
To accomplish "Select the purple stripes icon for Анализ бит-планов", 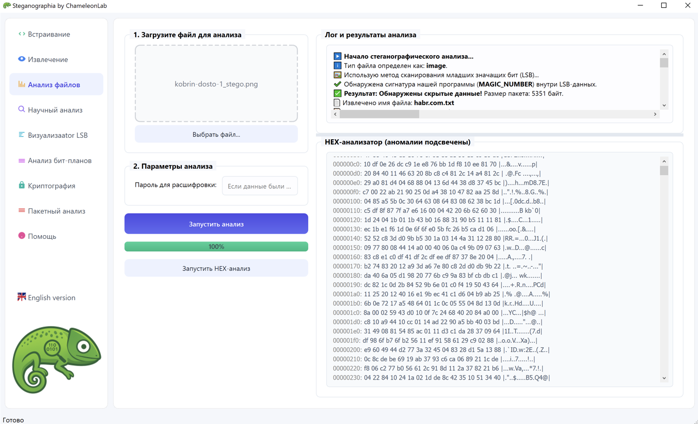I will click(x=20, y=160).
